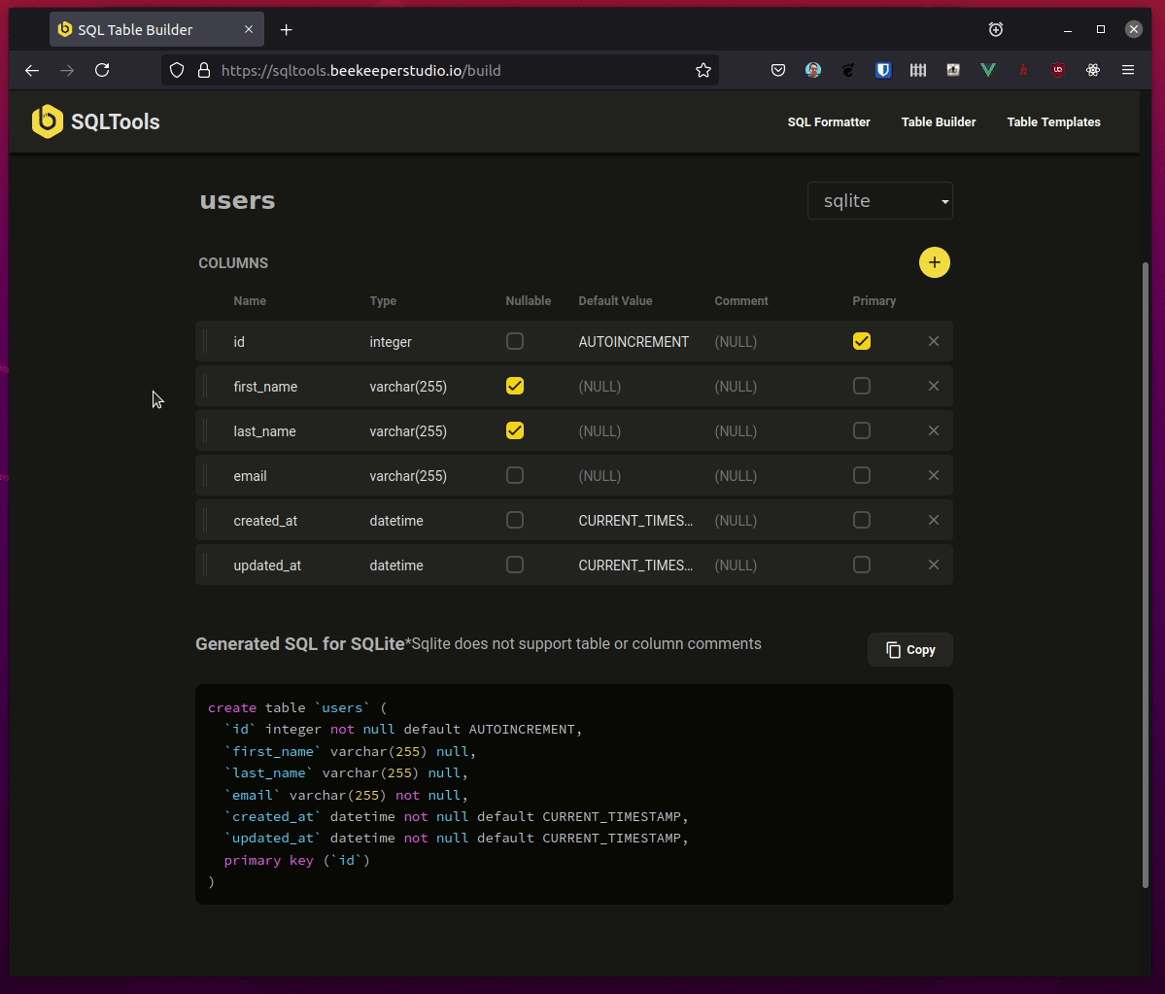
Task: Open the sqlite database dialect dropdown
Action: 879,201
